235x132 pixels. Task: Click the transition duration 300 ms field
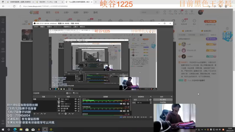[143, 103]
